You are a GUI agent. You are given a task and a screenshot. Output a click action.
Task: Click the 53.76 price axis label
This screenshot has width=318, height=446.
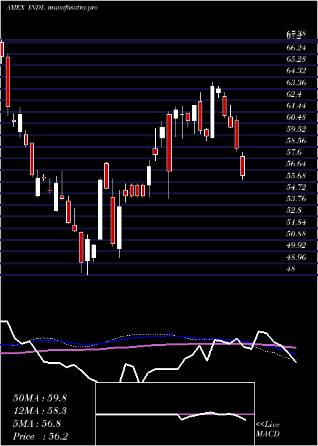[296, 199]
